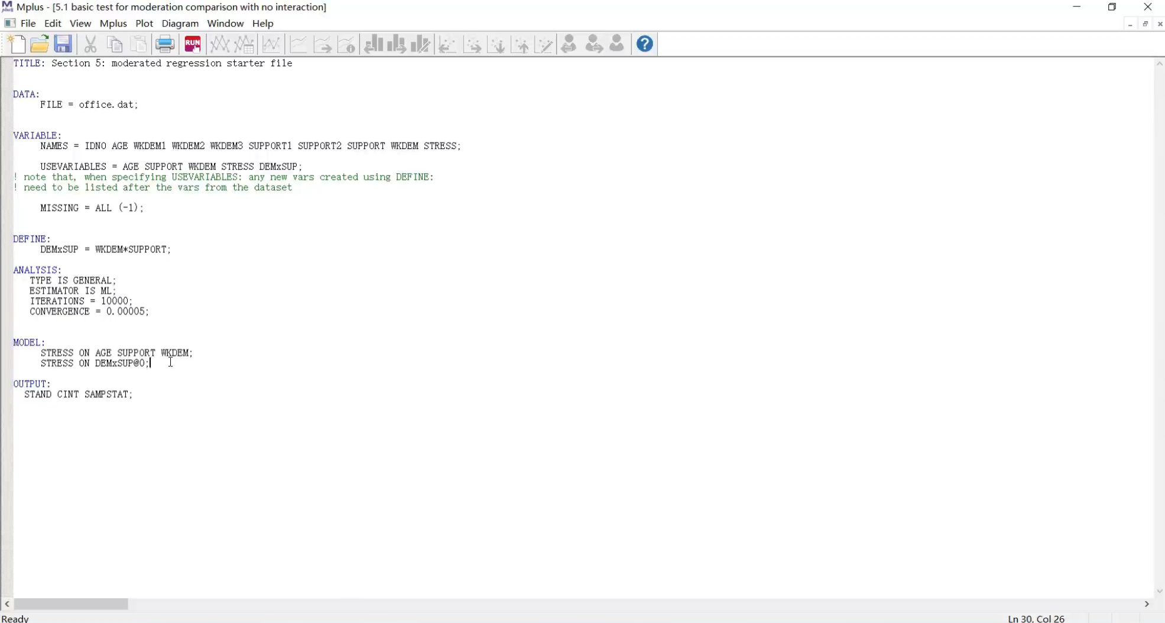Screen dimensions: 1165x623
Task: Open the Plot menu
Action: [144, 24]
